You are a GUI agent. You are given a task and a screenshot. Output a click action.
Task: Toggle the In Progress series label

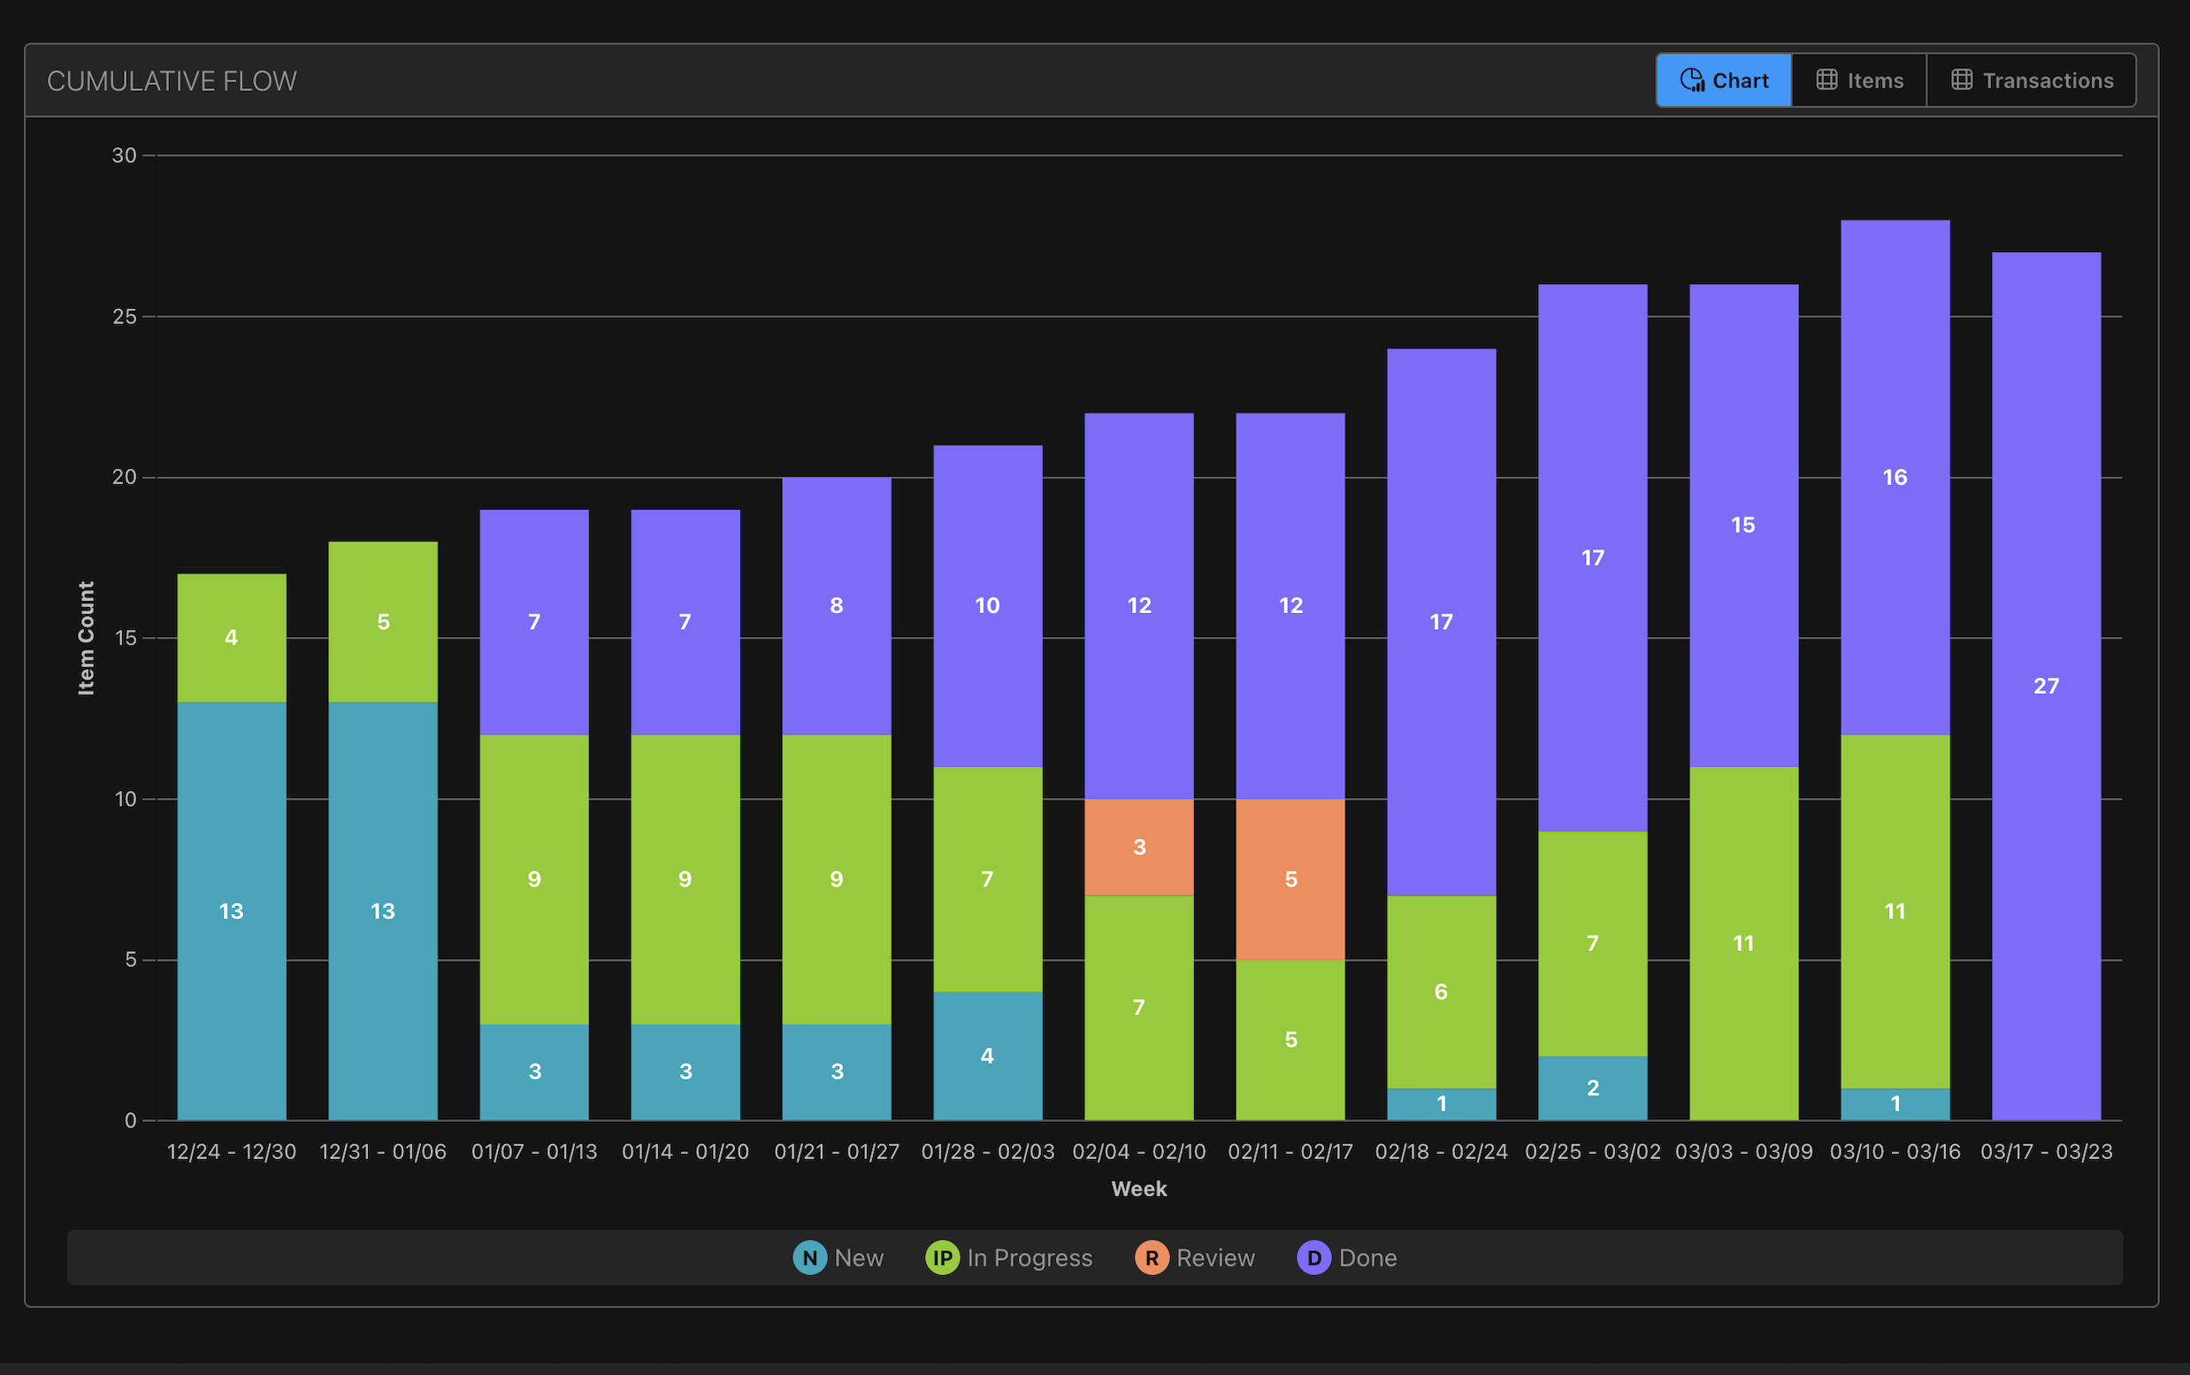pos(1029,1257)
